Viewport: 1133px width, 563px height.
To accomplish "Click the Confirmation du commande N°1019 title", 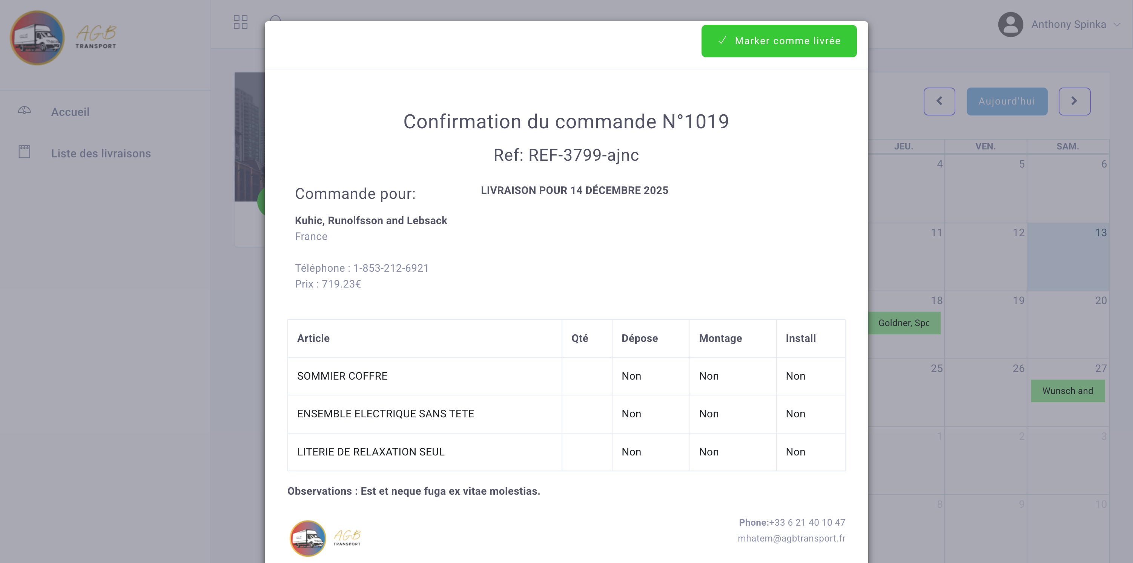I will click(566, 122).
